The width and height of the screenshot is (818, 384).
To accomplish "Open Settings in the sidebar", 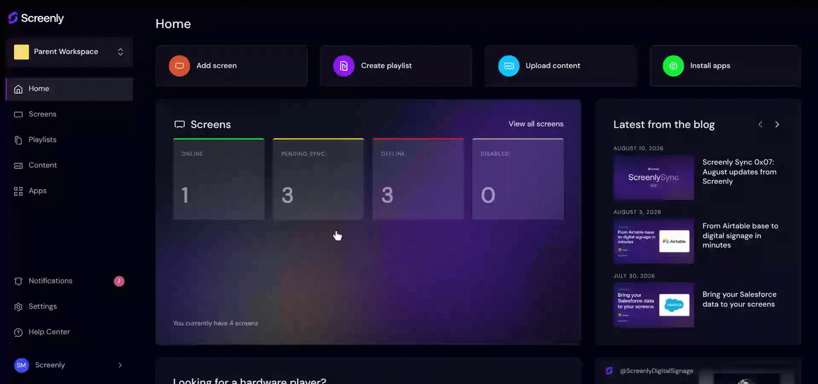I will pos(70,306).
